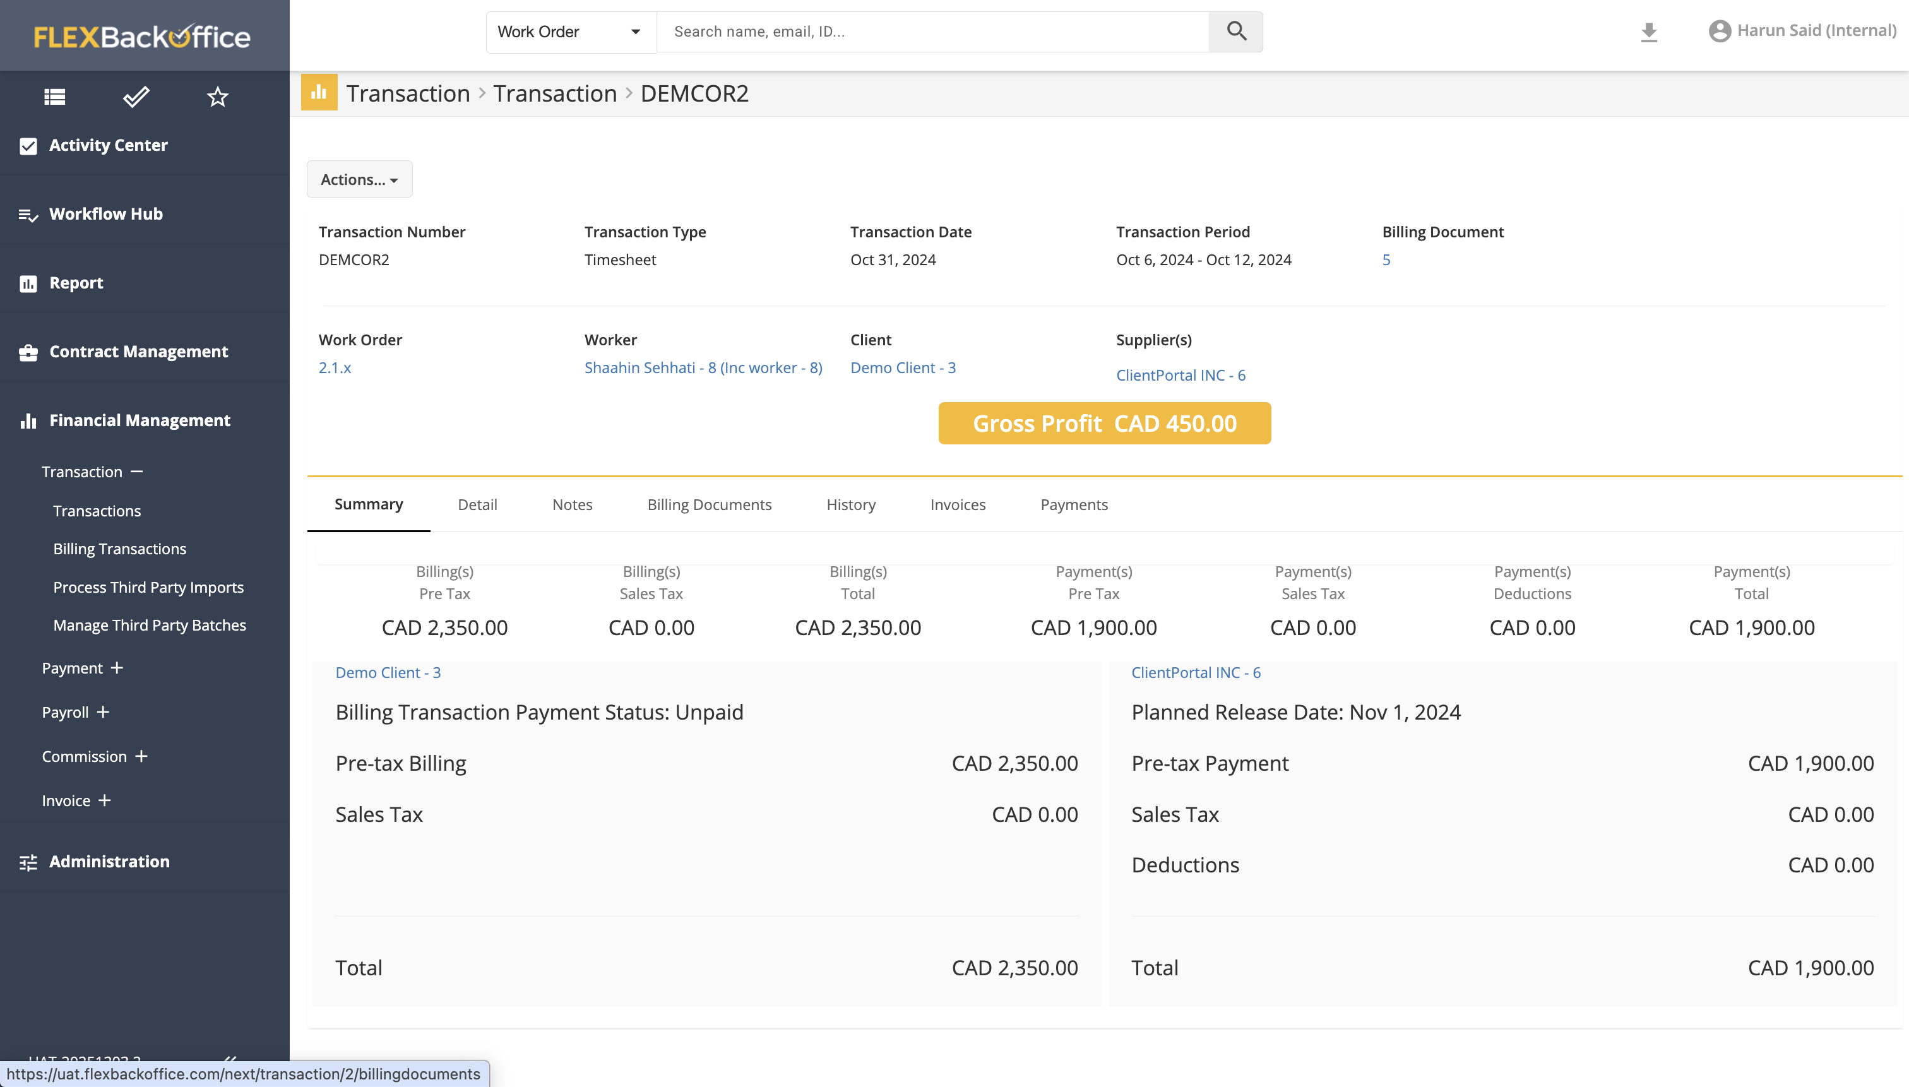The width and height of the screenshot is (1909, 1087).
Task: Open the History tab
Action: click(x=850, y=505)
